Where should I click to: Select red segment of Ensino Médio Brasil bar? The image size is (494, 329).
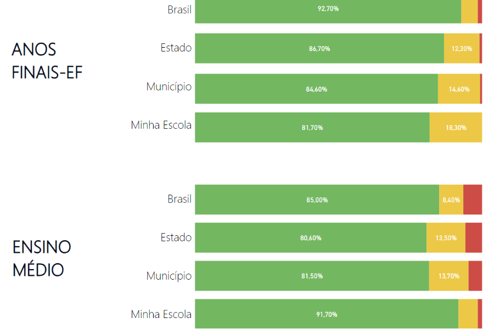coord(473,200)
